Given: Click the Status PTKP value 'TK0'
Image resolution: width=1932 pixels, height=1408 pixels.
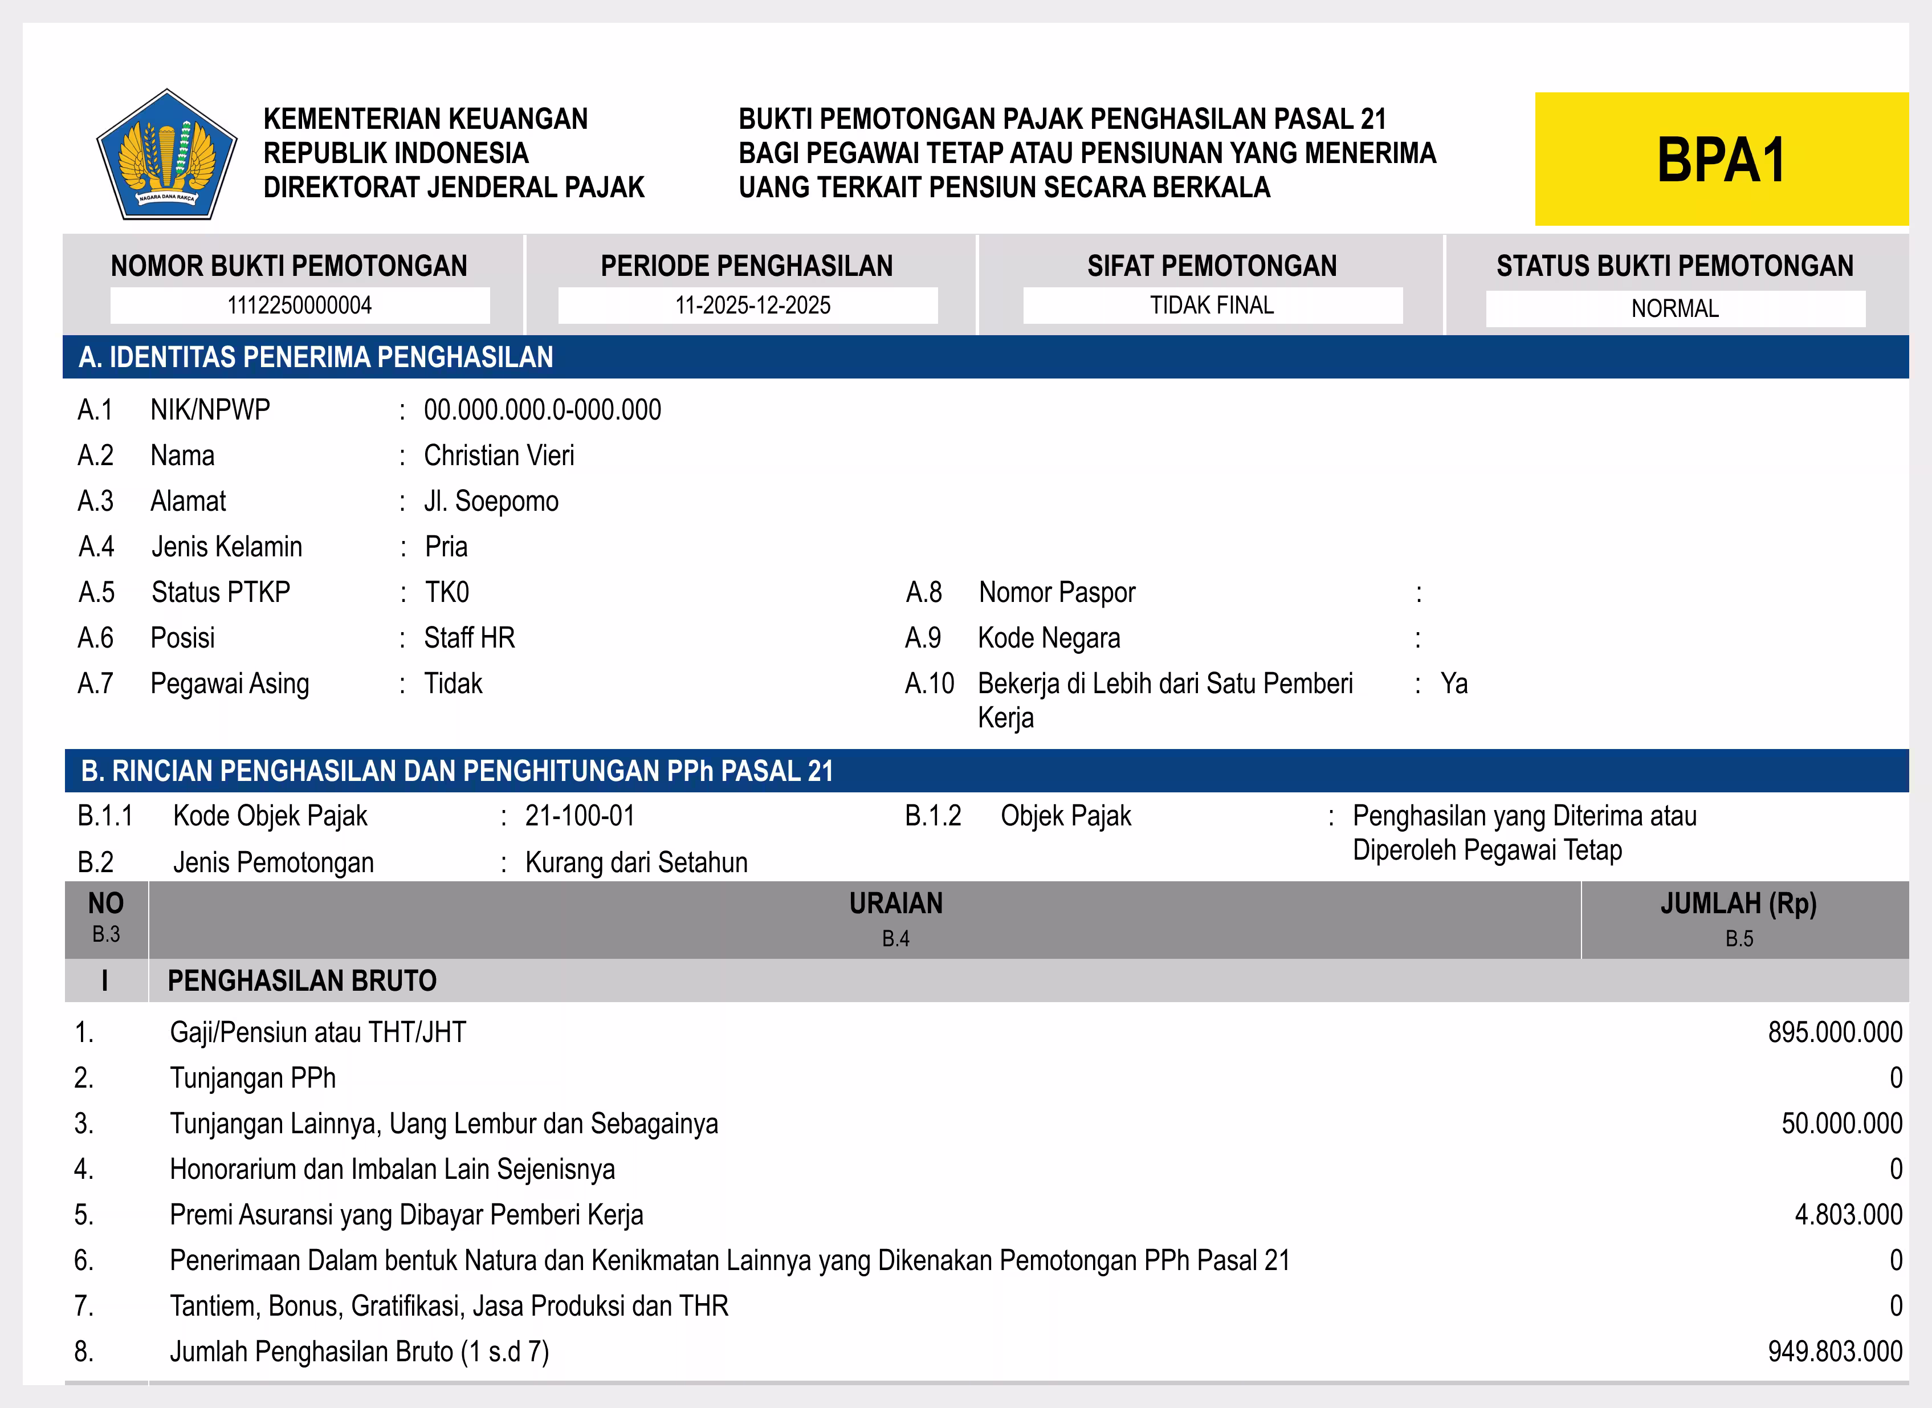Looking at the screenshot, I should click(447, 592).
